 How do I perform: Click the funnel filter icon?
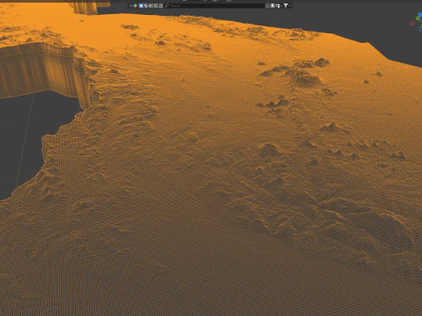click(x=286, y=5)
